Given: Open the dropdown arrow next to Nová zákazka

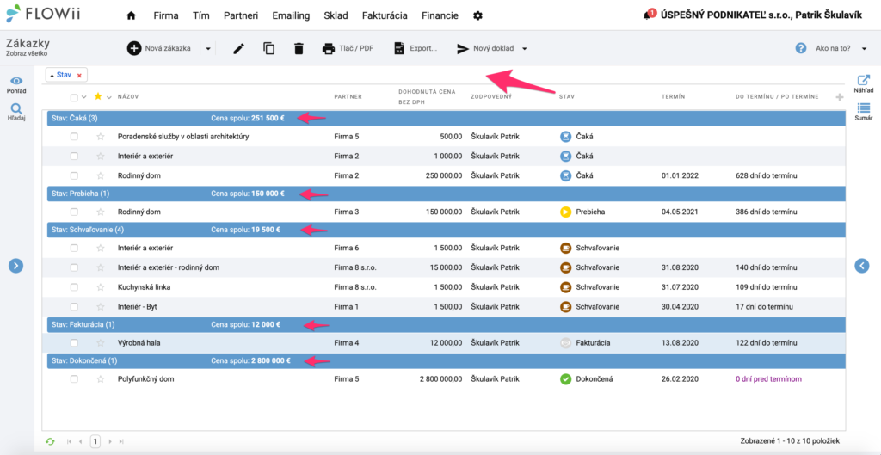Looking at the screenshot, I should click(207, 49).
